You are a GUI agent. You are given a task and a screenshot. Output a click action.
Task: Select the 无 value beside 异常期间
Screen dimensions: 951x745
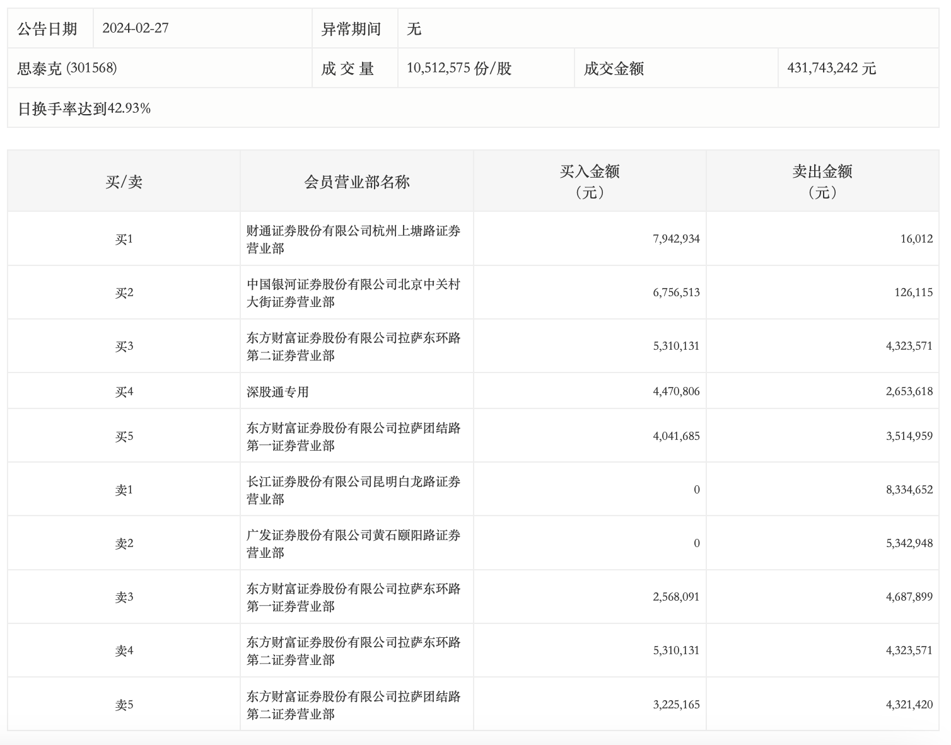pos(414,29)
